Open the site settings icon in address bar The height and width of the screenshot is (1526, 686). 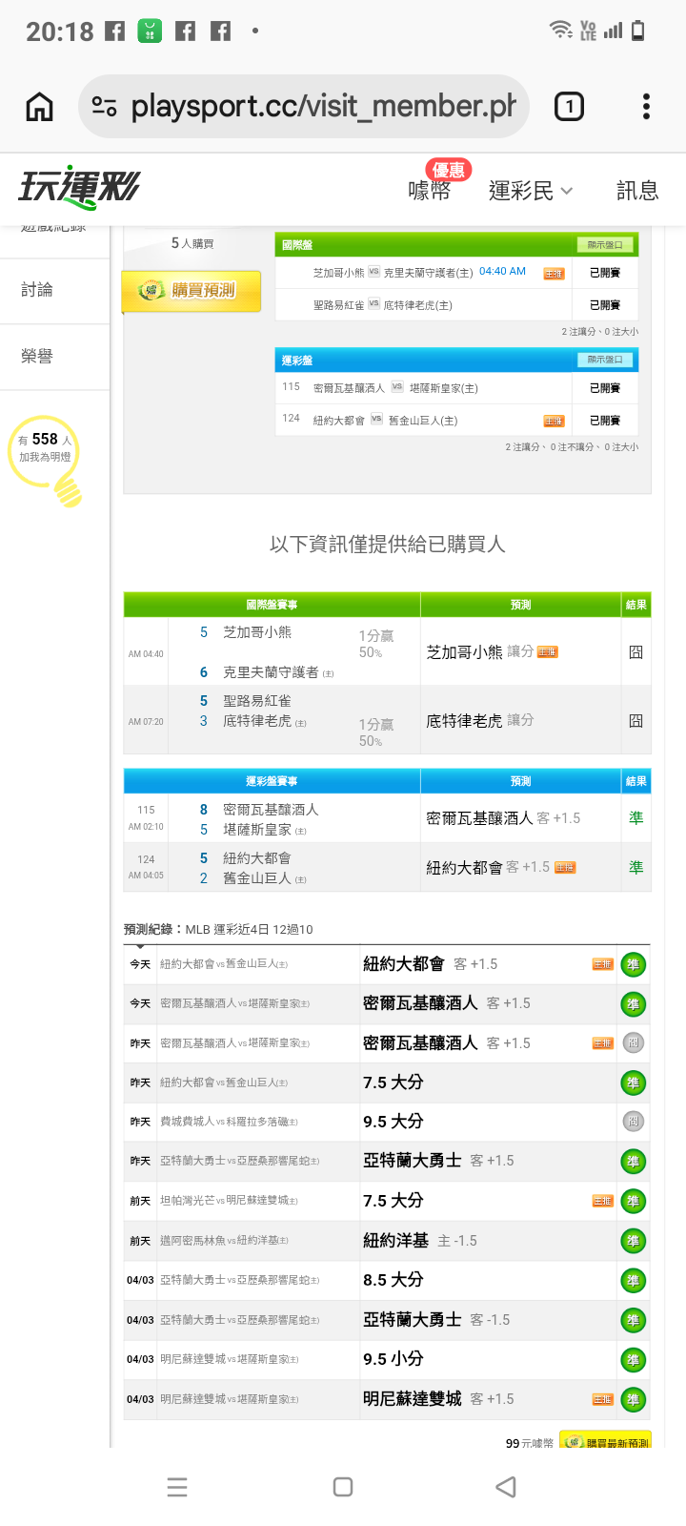tap(104, 107)
